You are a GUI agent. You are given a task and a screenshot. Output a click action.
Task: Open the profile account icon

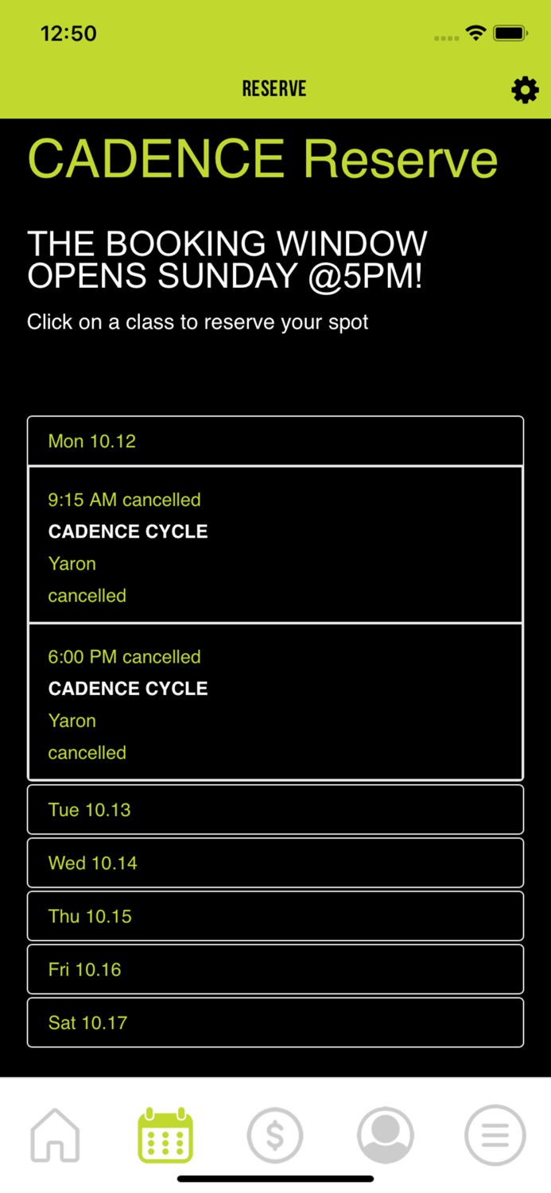pos(385,1136)
